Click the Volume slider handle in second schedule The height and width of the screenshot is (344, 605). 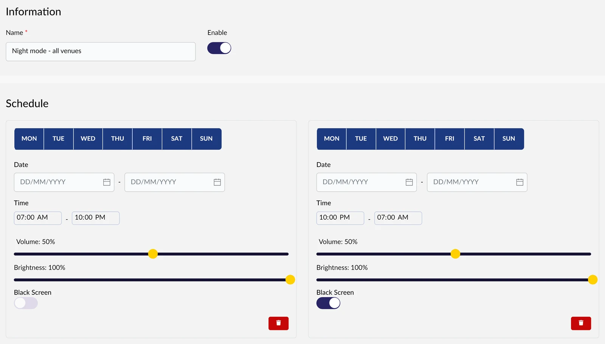click(x=455, y=254)
